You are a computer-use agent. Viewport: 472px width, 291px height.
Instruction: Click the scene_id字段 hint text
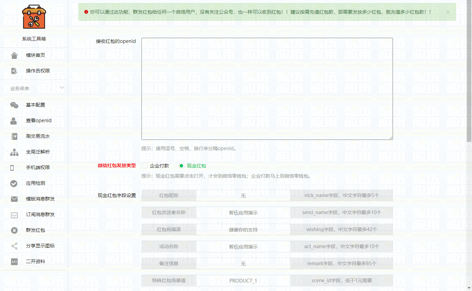point(341,280)
